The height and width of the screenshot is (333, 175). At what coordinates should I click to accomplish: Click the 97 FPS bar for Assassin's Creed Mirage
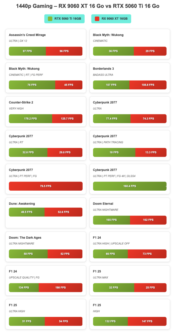click(27, 51)
